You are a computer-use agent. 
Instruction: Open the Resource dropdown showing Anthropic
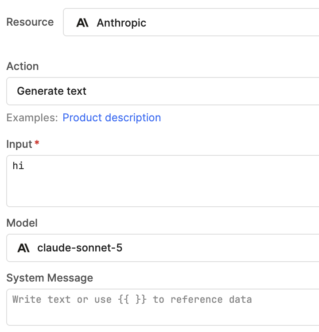(191, 22)
